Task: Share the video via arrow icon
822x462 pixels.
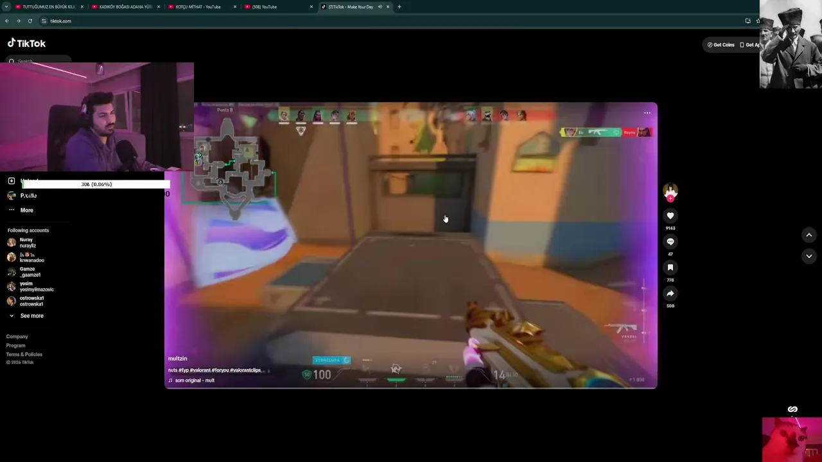Action: coord(670,293)
